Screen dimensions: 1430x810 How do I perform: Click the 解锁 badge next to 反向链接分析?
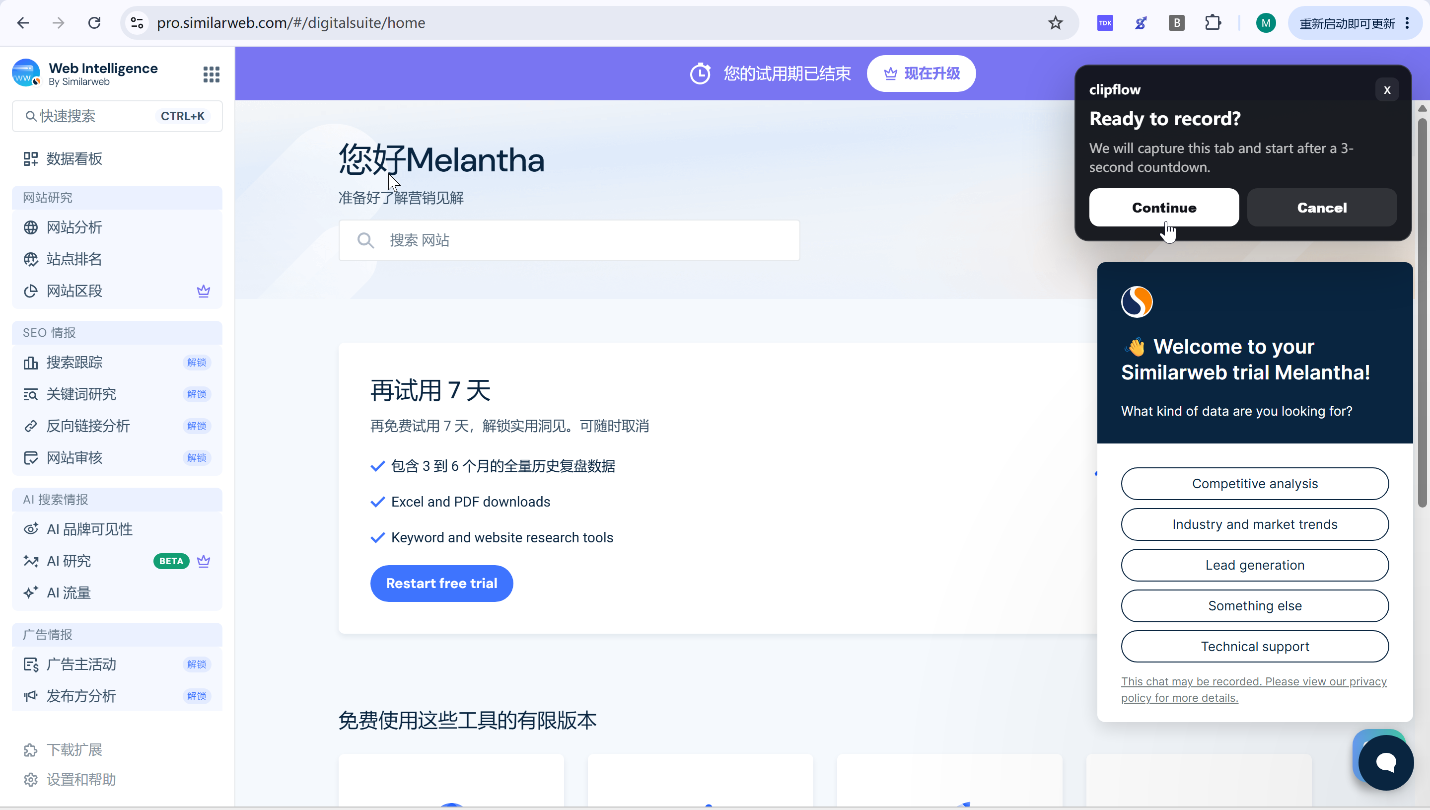pos(197,426)
